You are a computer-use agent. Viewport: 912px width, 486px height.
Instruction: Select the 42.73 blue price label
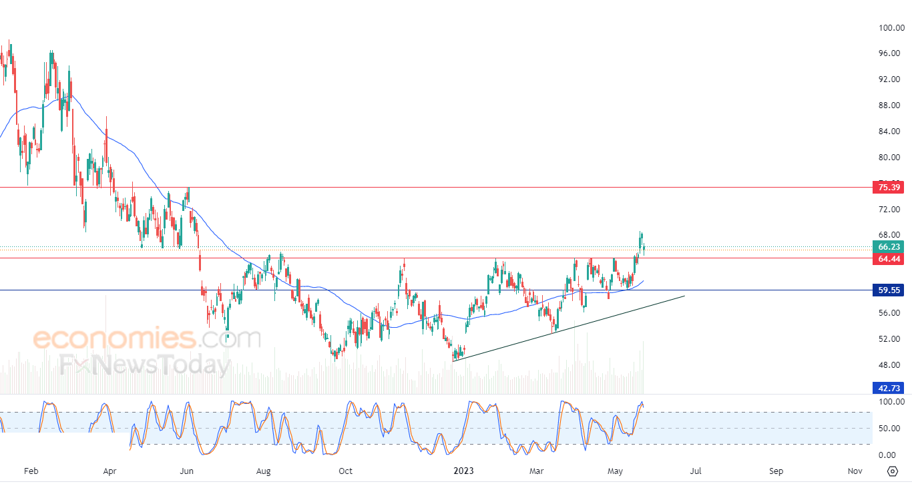click(888, 388)
